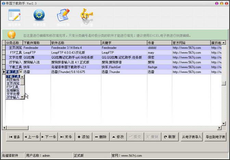Choose 压缩解压 from the category dropdown list
Screen dimensions: 230x160
pyautogui.click(x=13, y=90)
